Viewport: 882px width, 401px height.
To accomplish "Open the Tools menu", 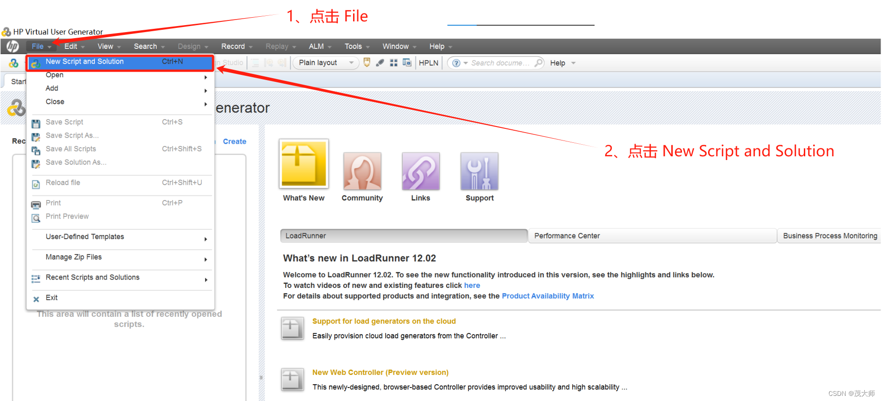I will 357,47.
